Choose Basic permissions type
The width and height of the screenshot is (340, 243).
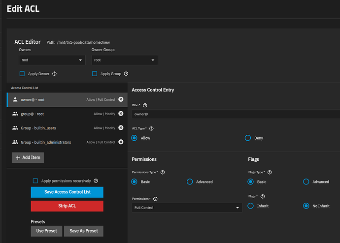(x=134, y=182)
